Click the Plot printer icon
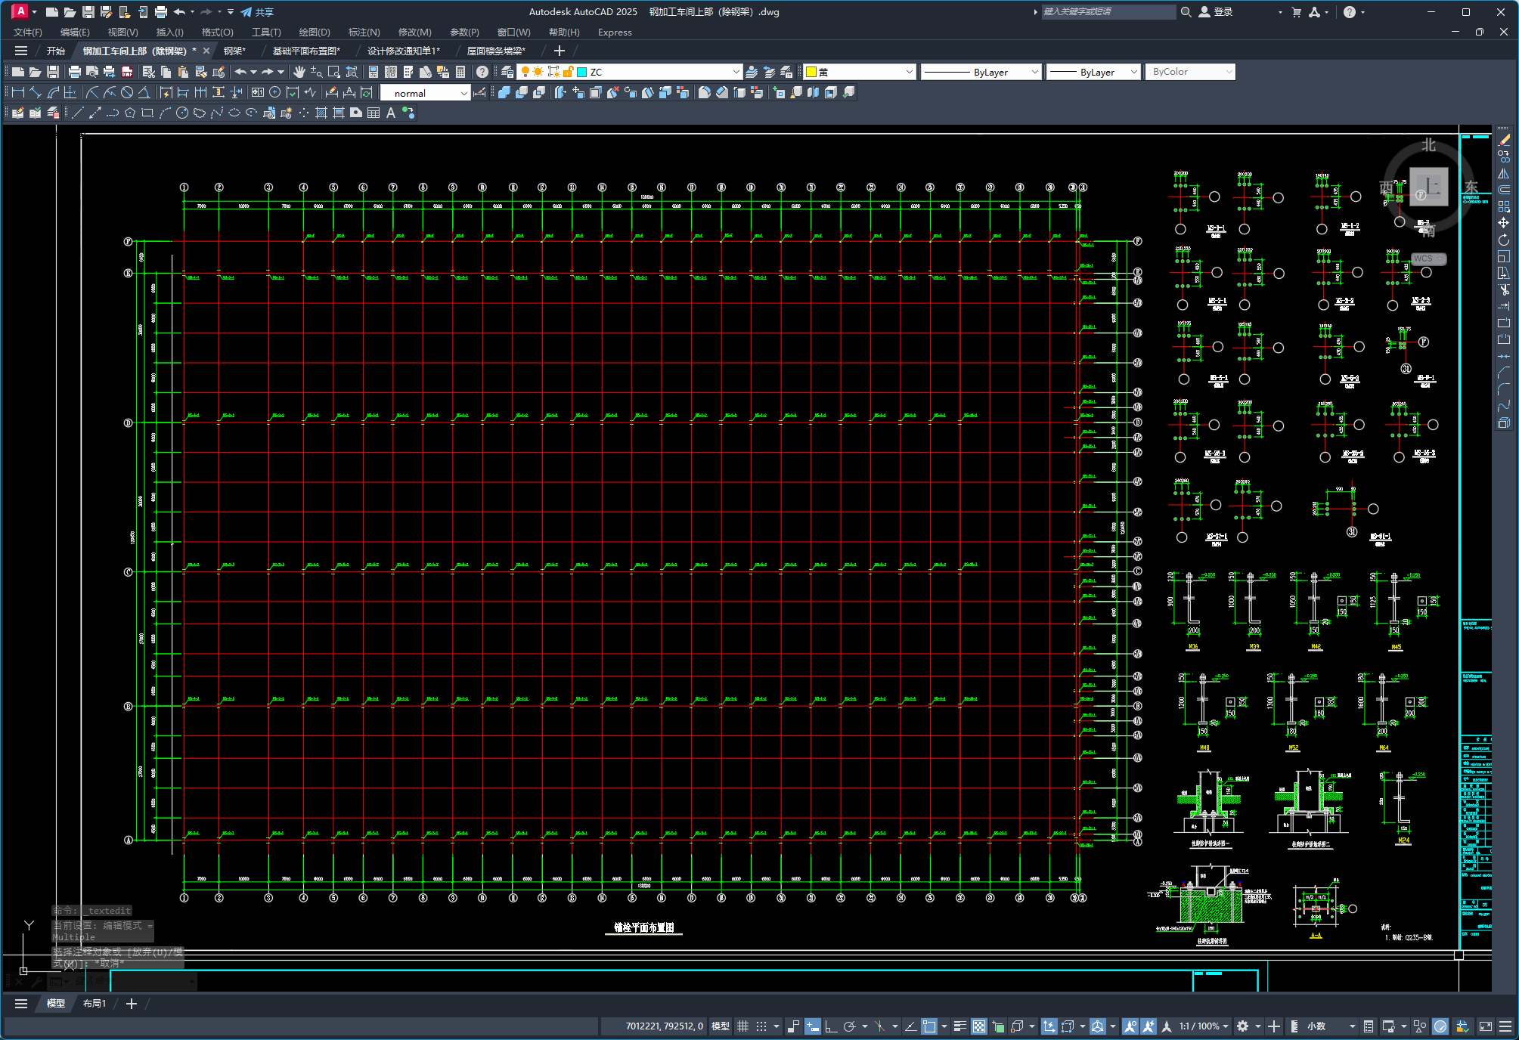The width and height of the screenshot is (1519, 1040). (74, 72)
